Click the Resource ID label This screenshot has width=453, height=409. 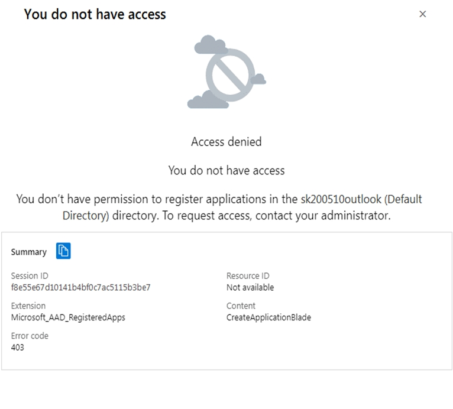tap(248, 276)
